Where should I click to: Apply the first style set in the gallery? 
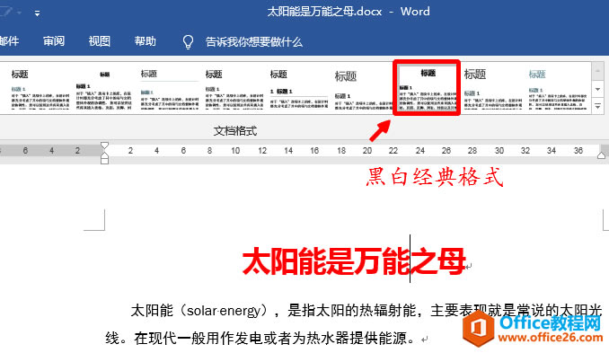pos(40,89)
